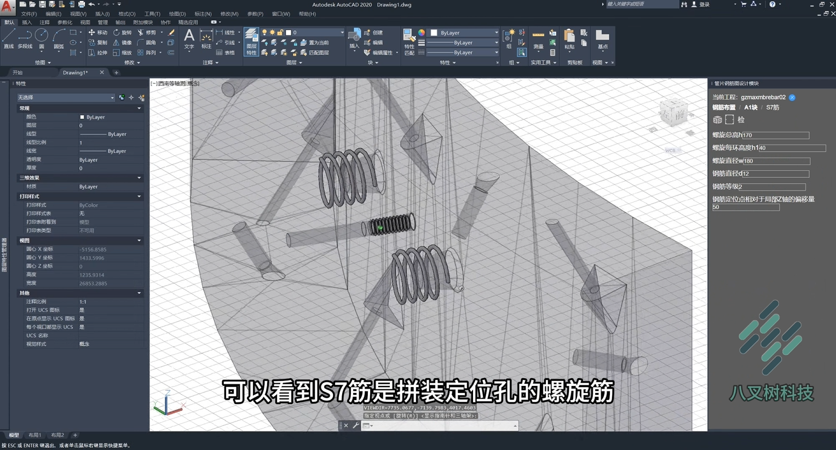The width and height of the screenshot is (836, 450).
Task: Open the 视图(V) menu in menu bar
Action: tap(78, 14)
